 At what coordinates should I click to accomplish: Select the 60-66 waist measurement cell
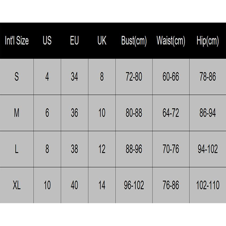tap(171, 77)
